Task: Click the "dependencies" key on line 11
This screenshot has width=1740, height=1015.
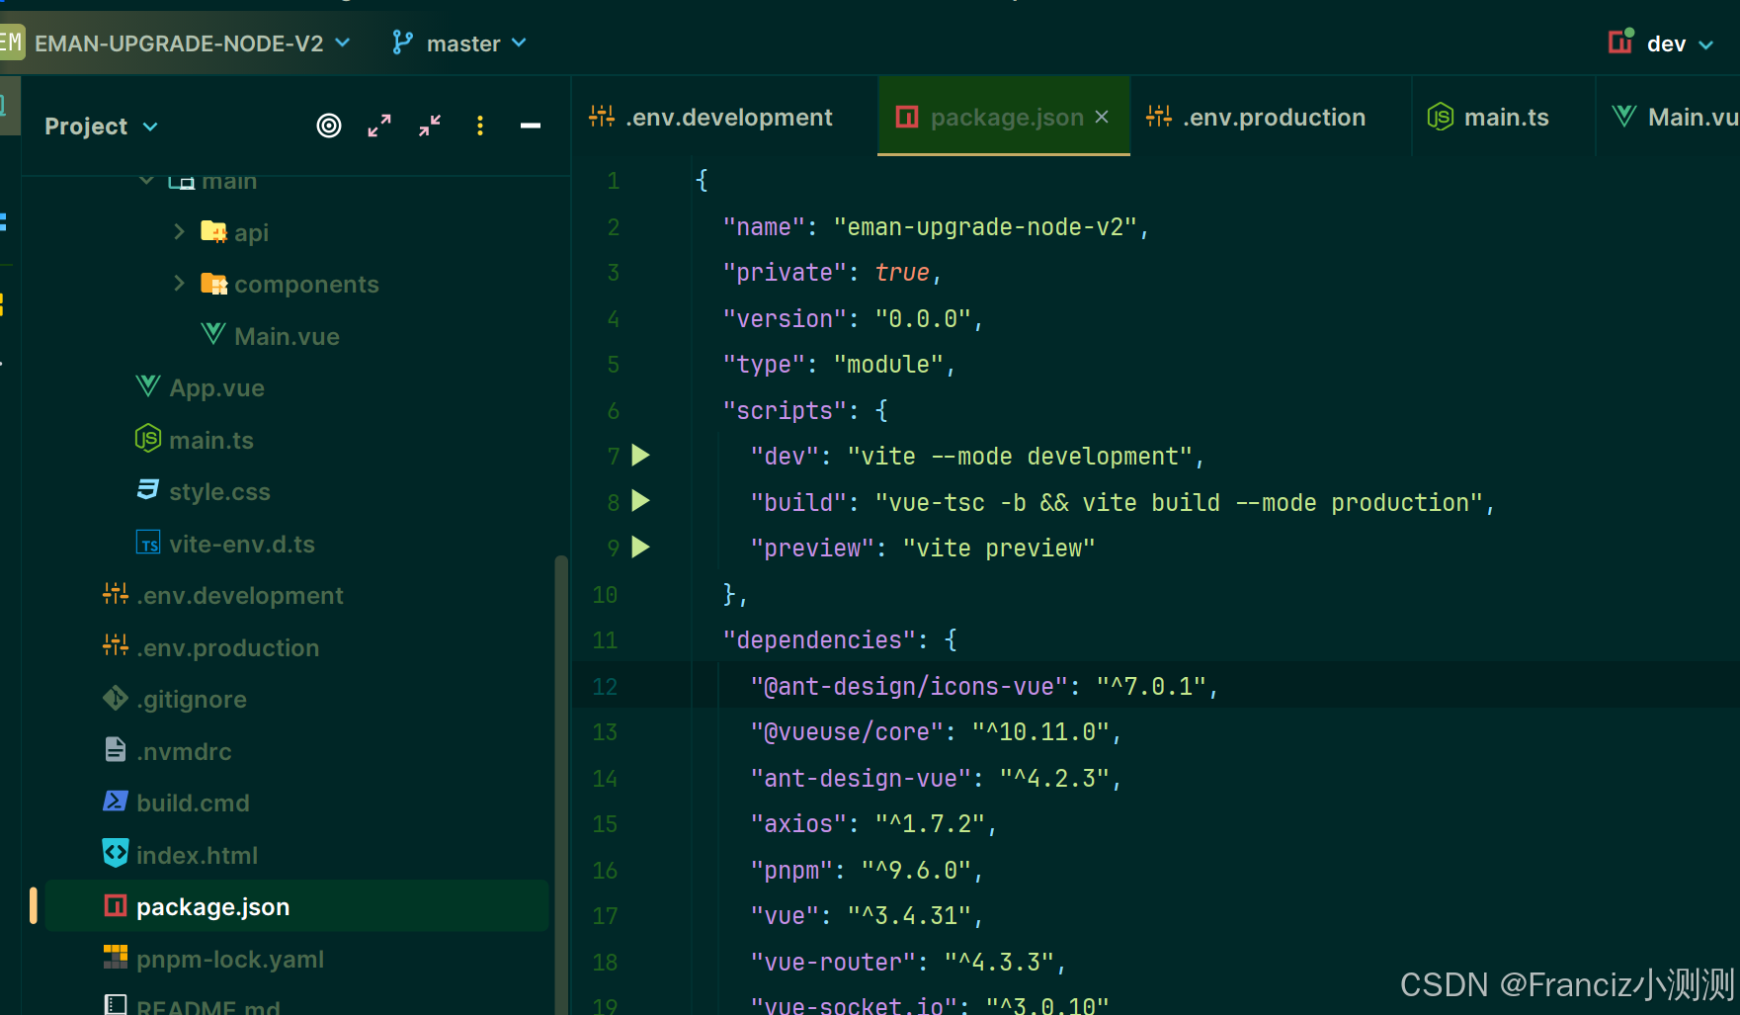Action: point(820,639)
